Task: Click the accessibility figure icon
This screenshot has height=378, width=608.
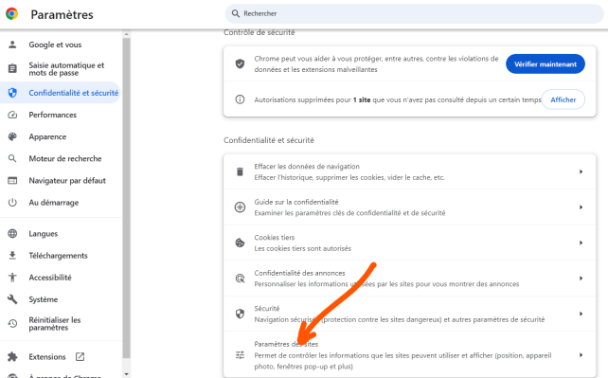Action: pyautogui.click(x=12, y=278)
